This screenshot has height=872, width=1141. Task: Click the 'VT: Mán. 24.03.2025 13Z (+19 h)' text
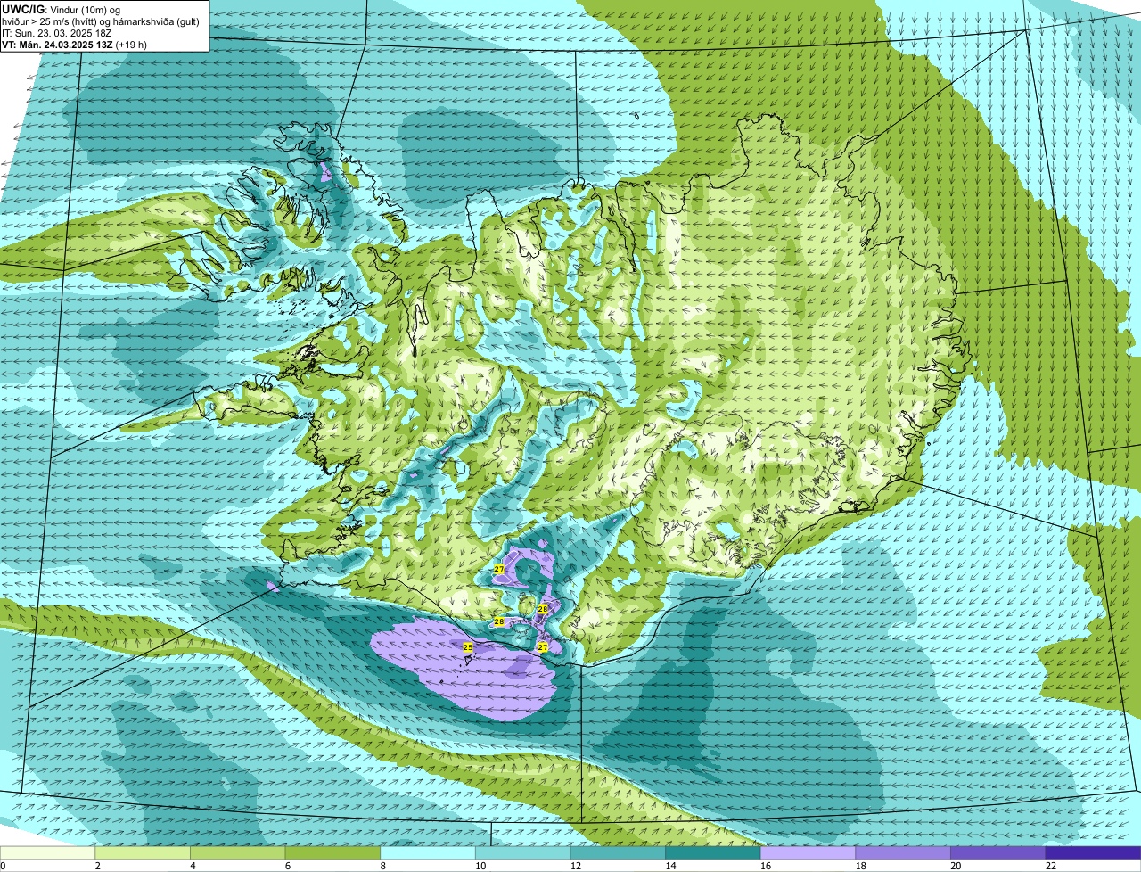75,44
